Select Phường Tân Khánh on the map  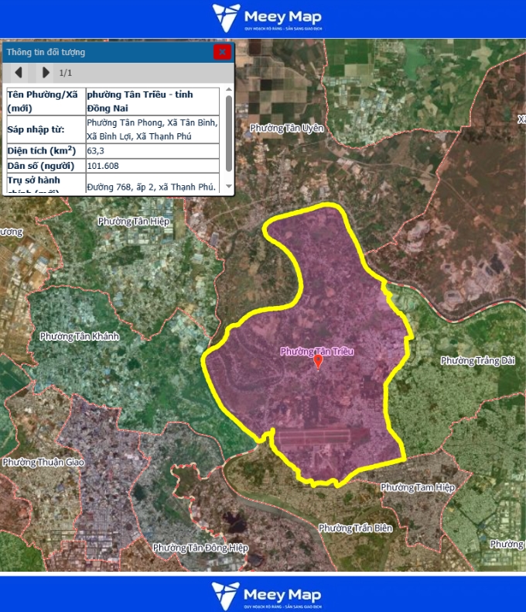80,336
